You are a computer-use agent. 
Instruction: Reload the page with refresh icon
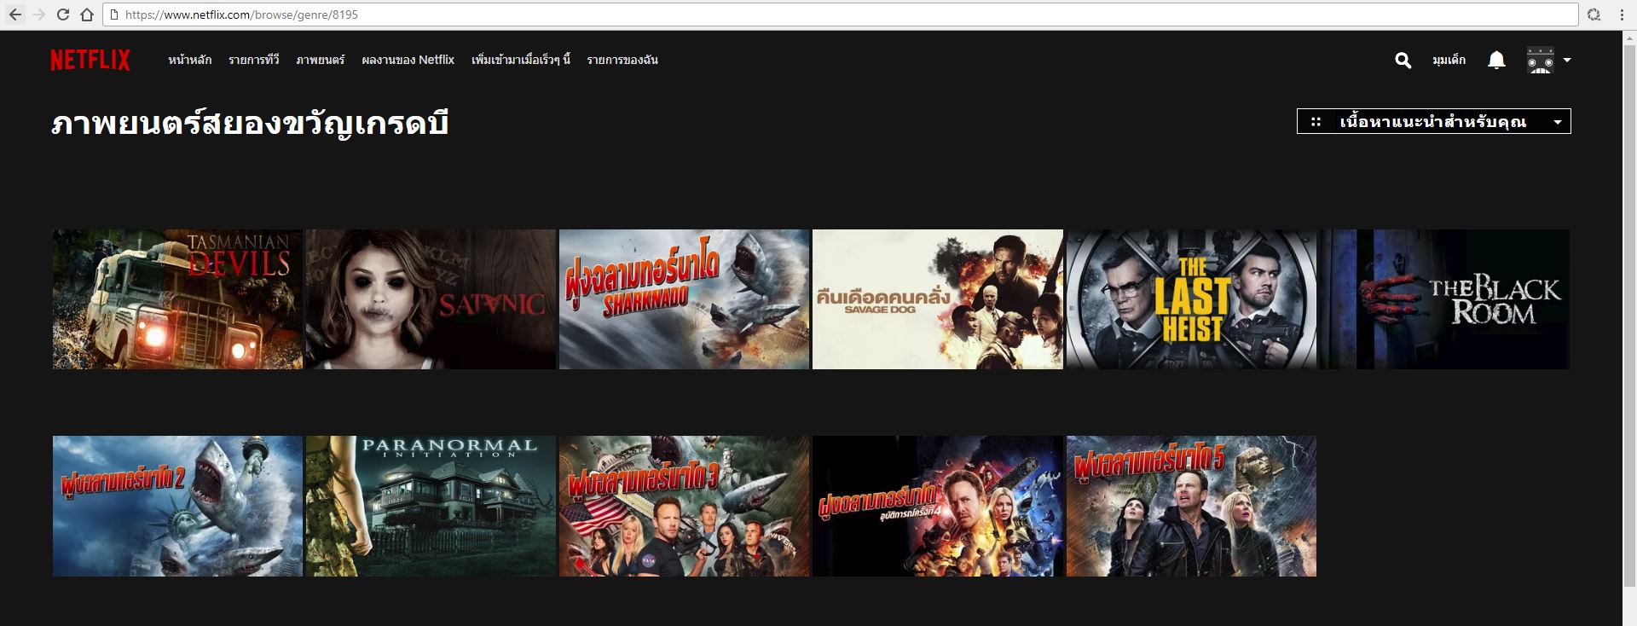(x=63, y=14)
